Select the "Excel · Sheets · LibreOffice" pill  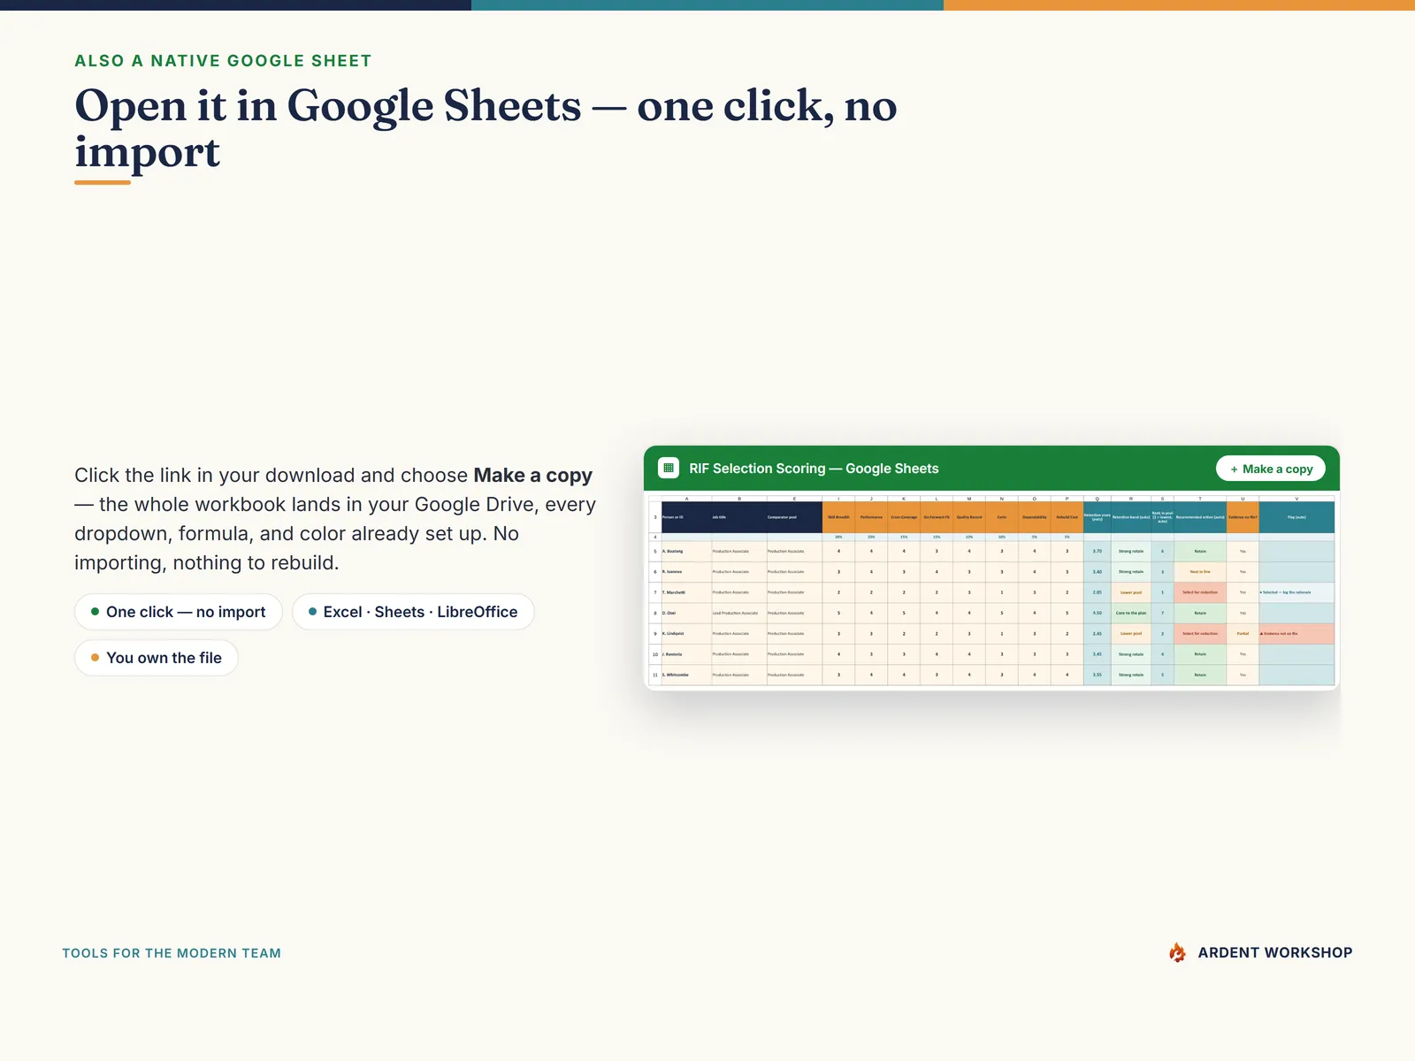click(413, 612)
